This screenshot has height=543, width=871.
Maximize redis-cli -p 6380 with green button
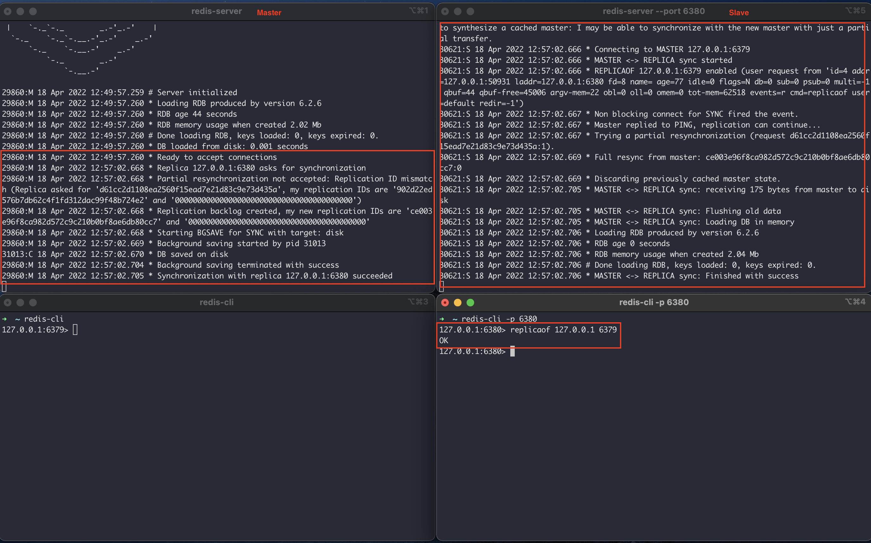(470, 303)
